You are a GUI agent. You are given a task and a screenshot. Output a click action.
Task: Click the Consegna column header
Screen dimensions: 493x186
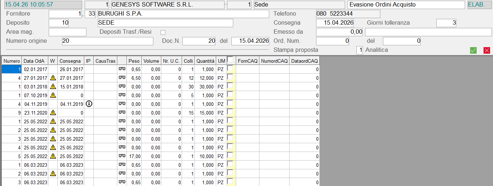point(70,61)
